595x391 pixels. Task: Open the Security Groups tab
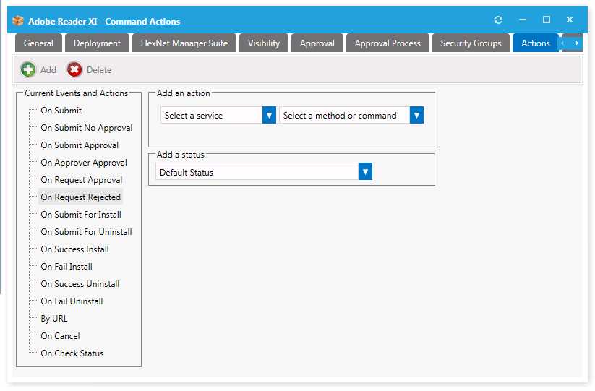[471, 43]
